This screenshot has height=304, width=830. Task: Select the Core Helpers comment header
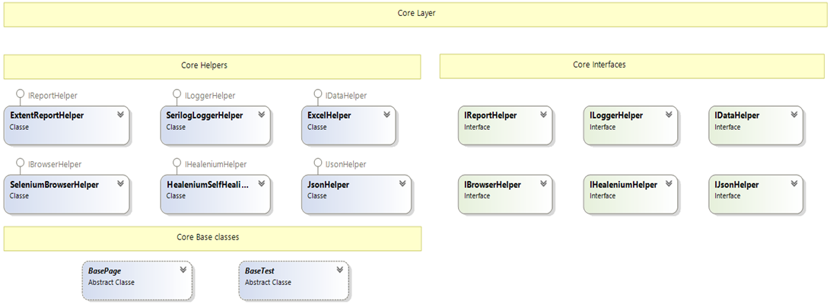[212, 67]
